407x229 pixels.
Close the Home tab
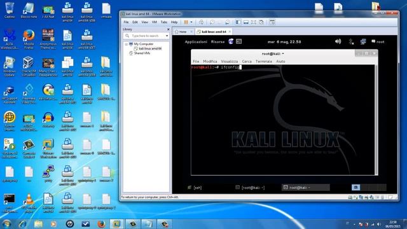point(191,32)
